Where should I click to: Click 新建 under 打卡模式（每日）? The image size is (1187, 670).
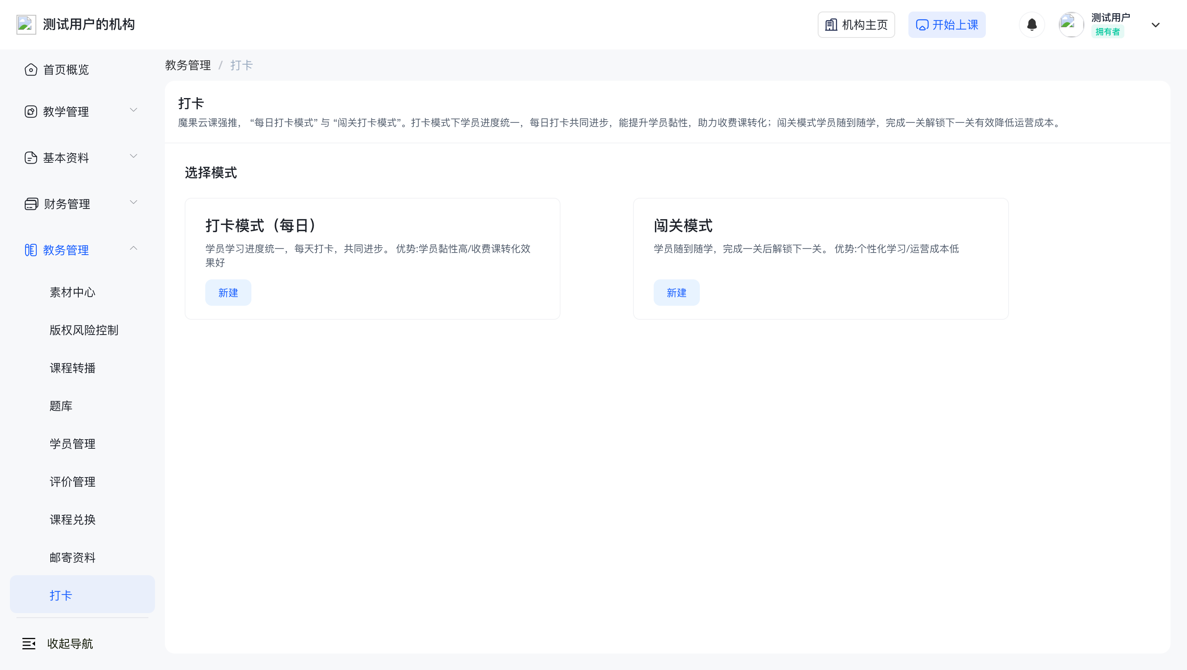point(228,293)
